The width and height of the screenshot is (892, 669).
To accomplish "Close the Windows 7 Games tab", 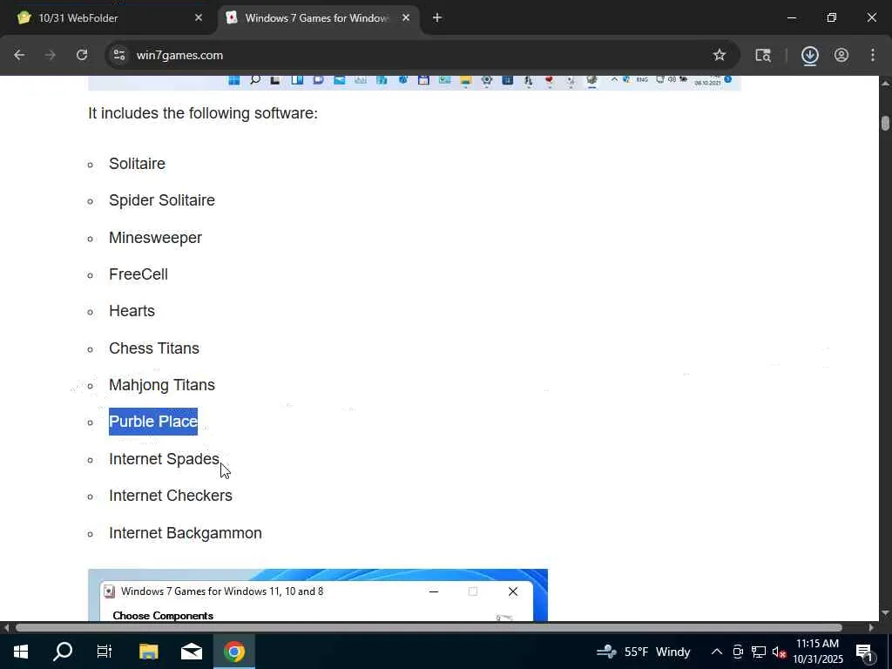I will [406, 17].
